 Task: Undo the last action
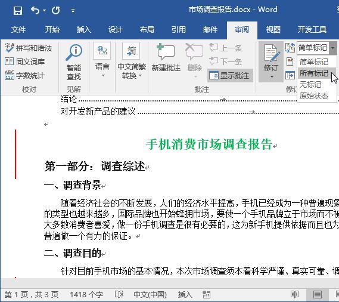click(35, 10)
